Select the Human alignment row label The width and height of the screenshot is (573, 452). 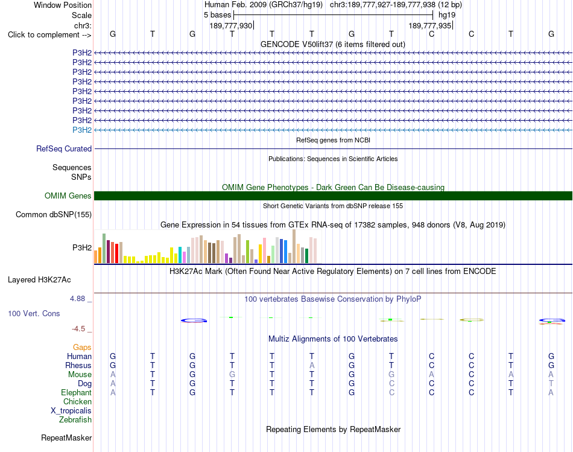[79, 356]
